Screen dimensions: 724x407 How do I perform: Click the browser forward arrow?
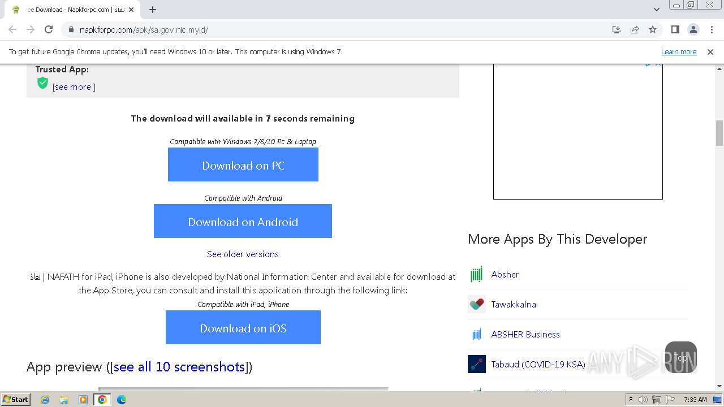click(31, 29)
